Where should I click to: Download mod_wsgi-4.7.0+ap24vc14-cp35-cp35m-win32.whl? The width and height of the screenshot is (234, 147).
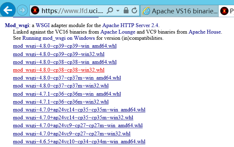tap(73, 118)
